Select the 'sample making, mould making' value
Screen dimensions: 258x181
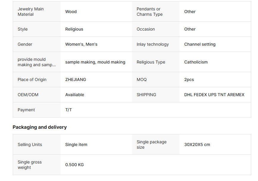tap(95, 62)
